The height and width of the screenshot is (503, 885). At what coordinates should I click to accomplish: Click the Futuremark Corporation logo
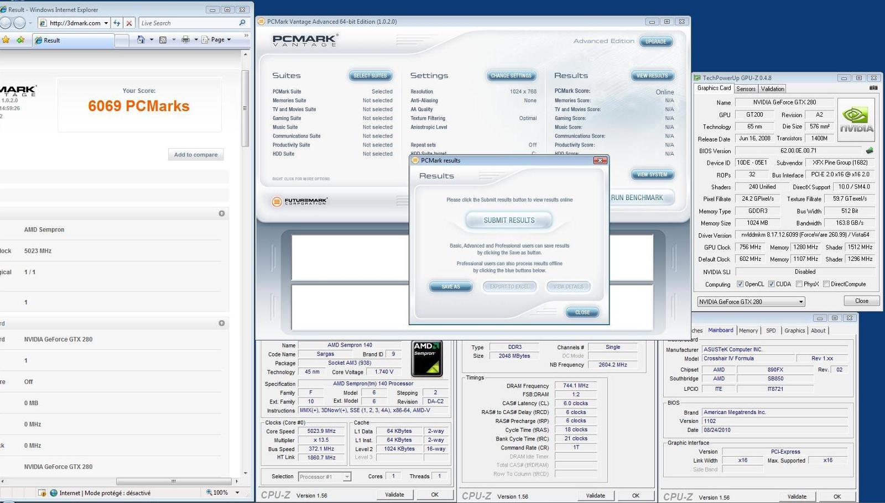pyautogui.click(x=300, y=202)
